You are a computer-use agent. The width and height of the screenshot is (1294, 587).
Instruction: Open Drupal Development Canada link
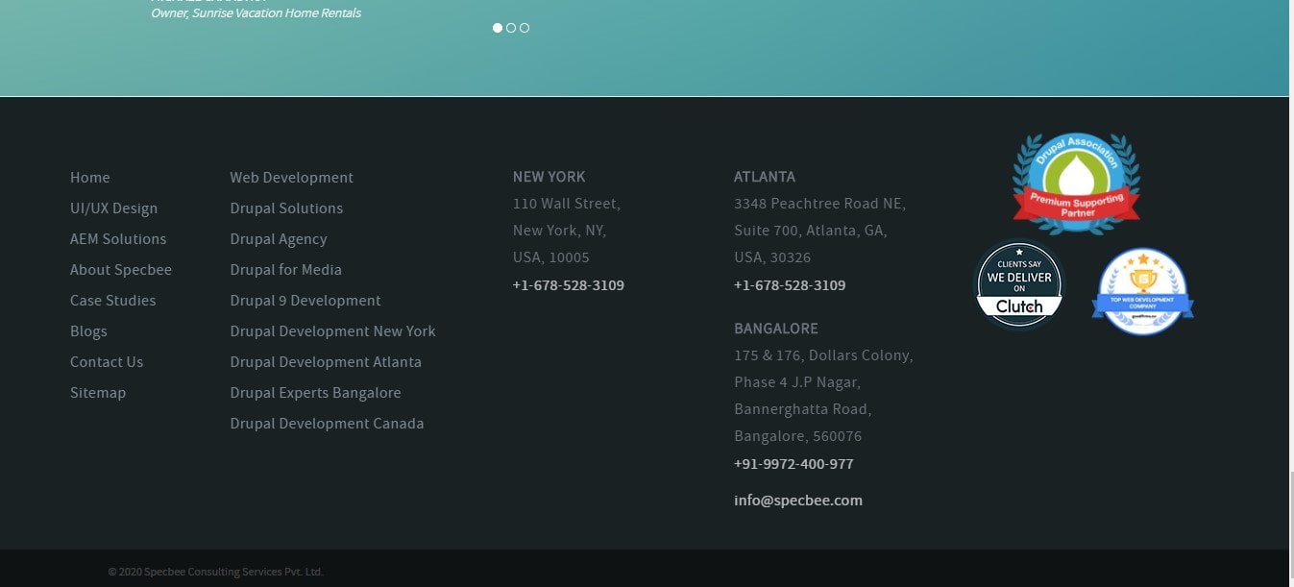(328, 424)
